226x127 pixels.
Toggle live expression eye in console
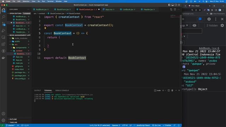pyautogui.click(x=194, y=25)
